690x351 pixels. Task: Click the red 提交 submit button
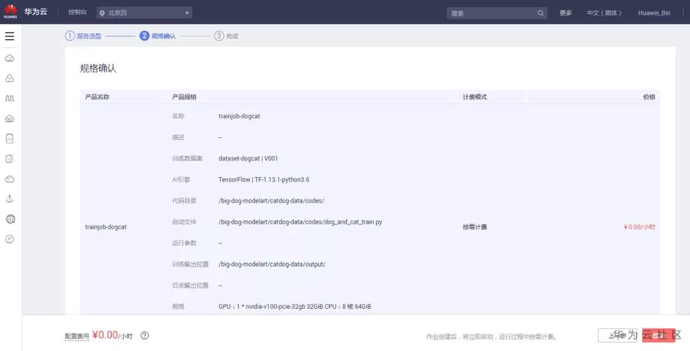tap(658, 336)
